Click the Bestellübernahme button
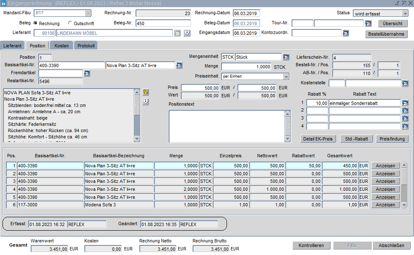 tap(386, 34)
